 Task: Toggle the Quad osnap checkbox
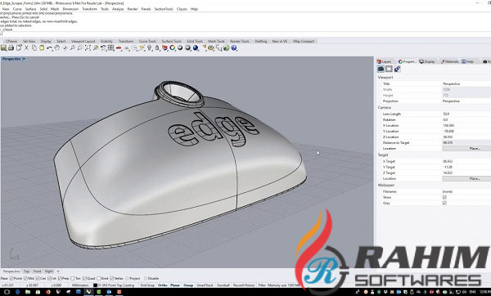[84, 278]
